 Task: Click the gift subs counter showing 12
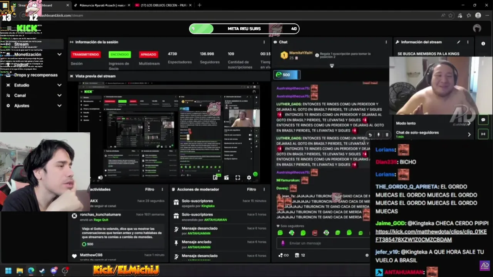coord(300,255)
